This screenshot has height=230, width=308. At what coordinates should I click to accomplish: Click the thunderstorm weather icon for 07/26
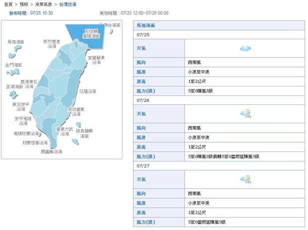point(245,114)
